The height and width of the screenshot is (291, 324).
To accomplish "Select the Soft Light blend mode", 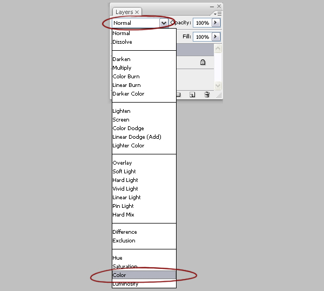I will click(x=144, y=172).
